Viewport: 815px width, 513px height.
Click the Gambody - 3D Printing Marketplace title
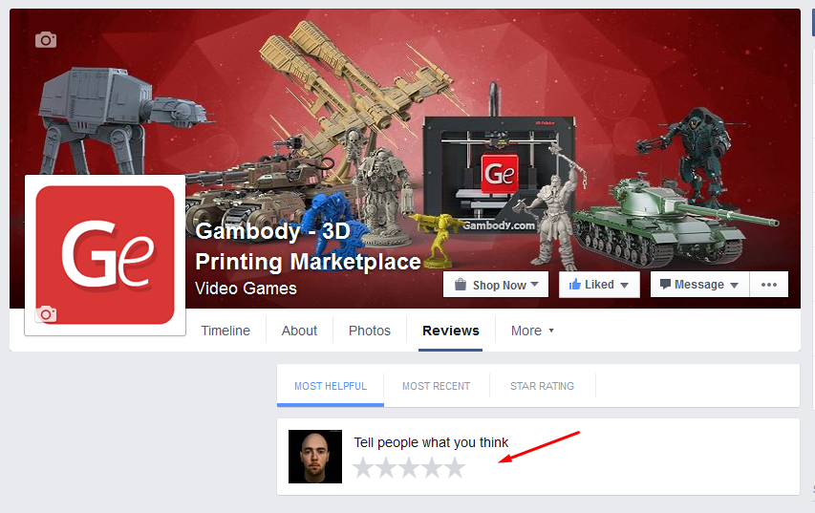[308, 246]
